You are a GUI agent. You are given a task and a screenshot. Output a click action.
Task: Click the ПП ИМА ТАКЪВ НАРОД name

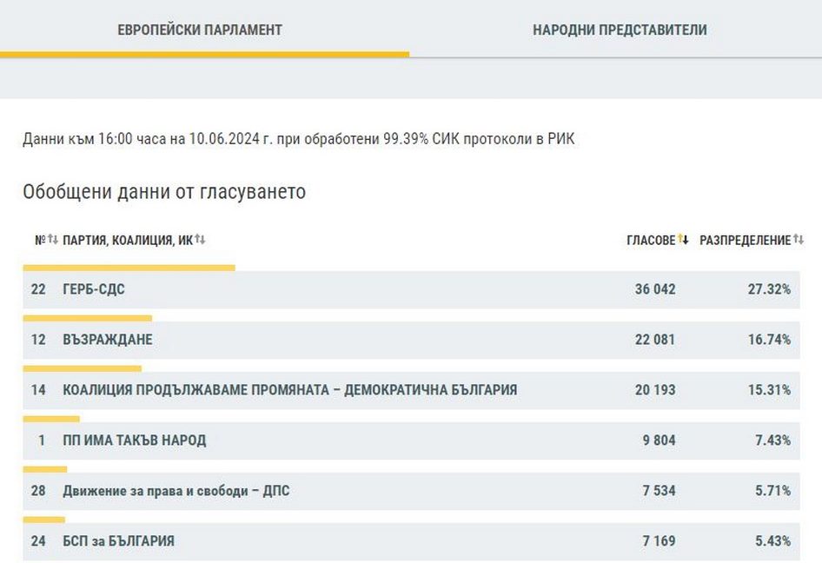tap(135, 440)
